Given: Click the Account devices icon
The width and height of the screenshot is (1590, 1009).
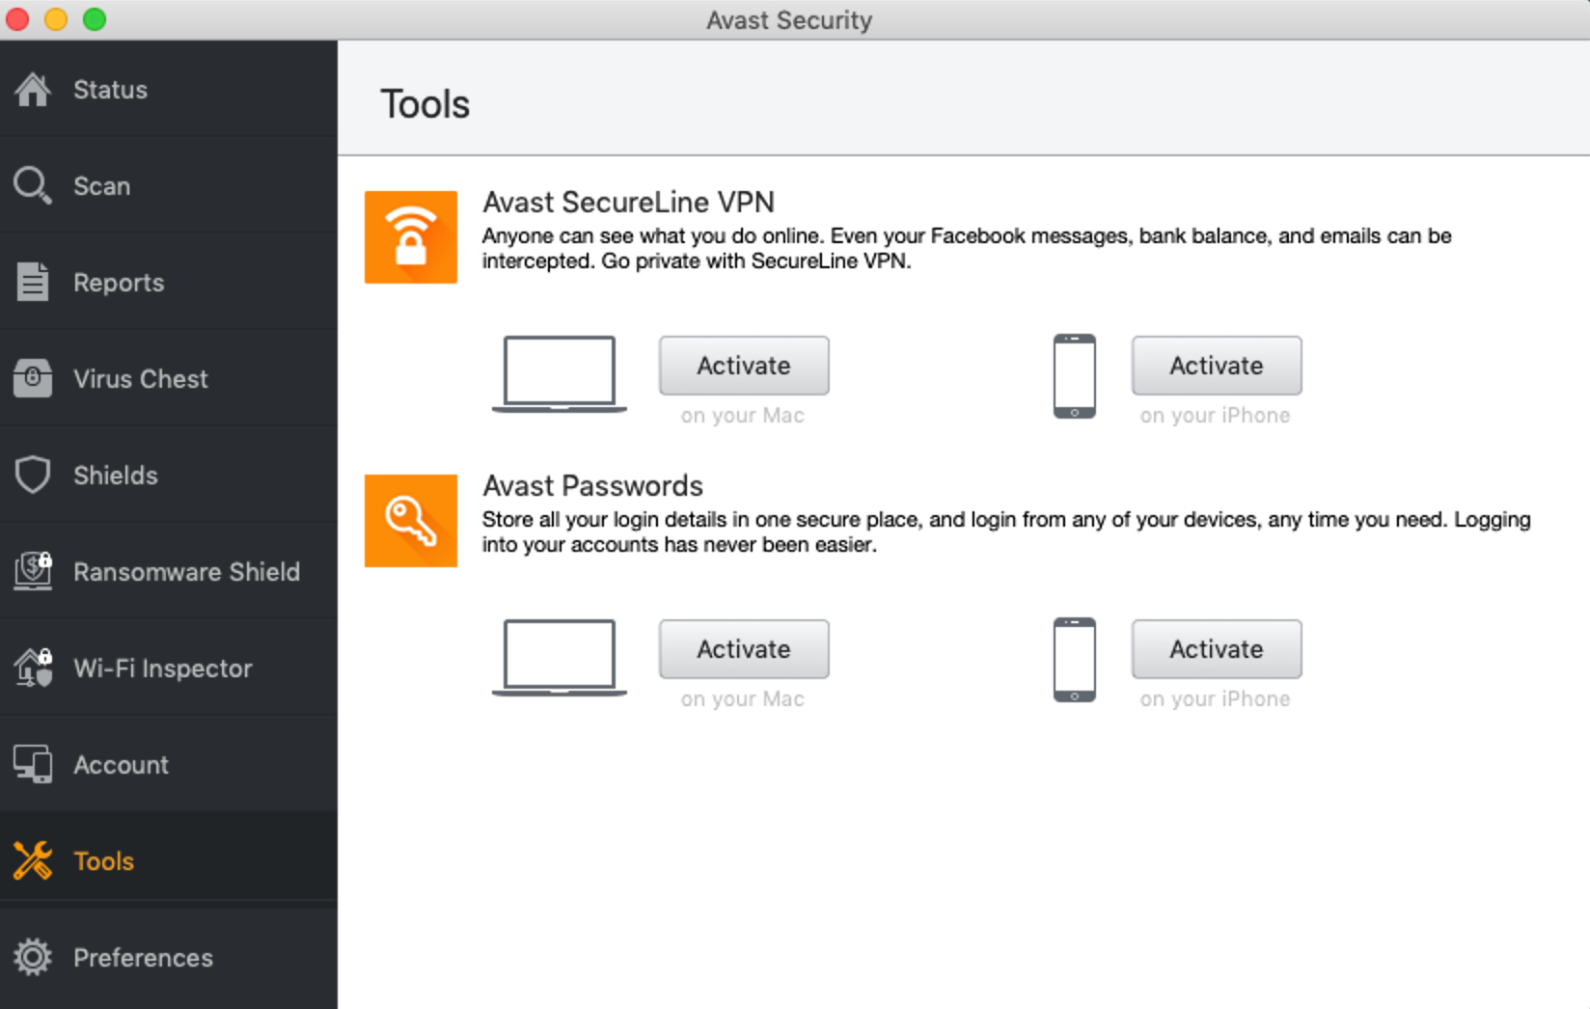Looking at the screenshot, I should [33, 764].
